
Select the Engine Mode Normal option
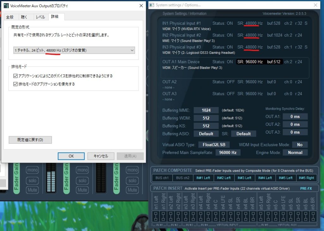click(x=295, y=152)
